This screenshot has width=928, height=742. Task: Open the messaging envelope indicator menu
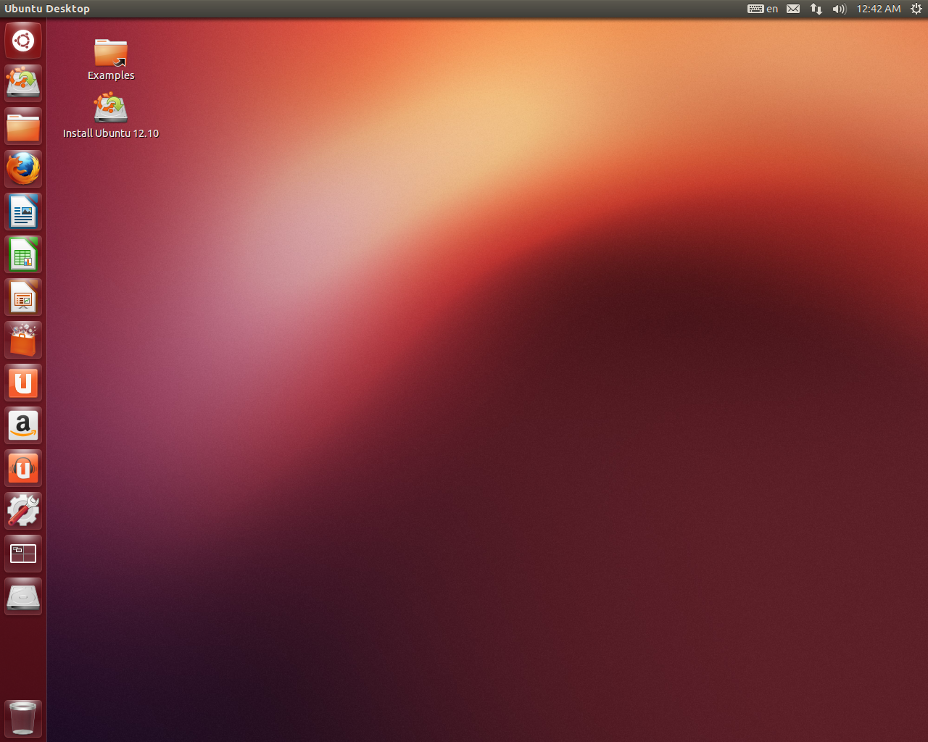(792, 9)
